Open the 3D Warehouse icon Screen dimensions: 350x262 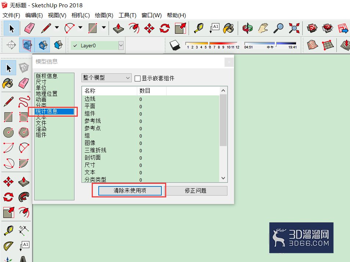[312, 28]
